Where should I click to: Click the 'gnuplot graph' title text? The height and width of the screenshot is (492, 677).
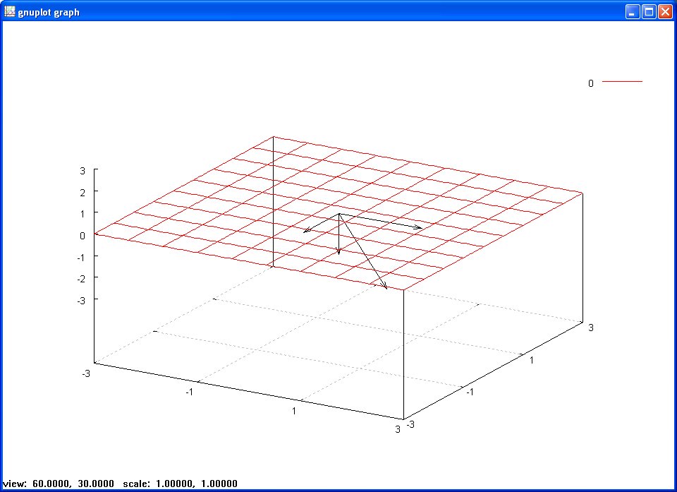49,12
